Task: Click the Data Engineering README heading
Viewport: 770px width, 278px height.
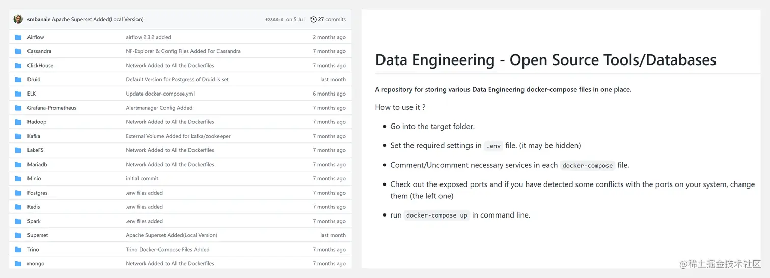Action: pyautogui.click(x=545, y=60)
